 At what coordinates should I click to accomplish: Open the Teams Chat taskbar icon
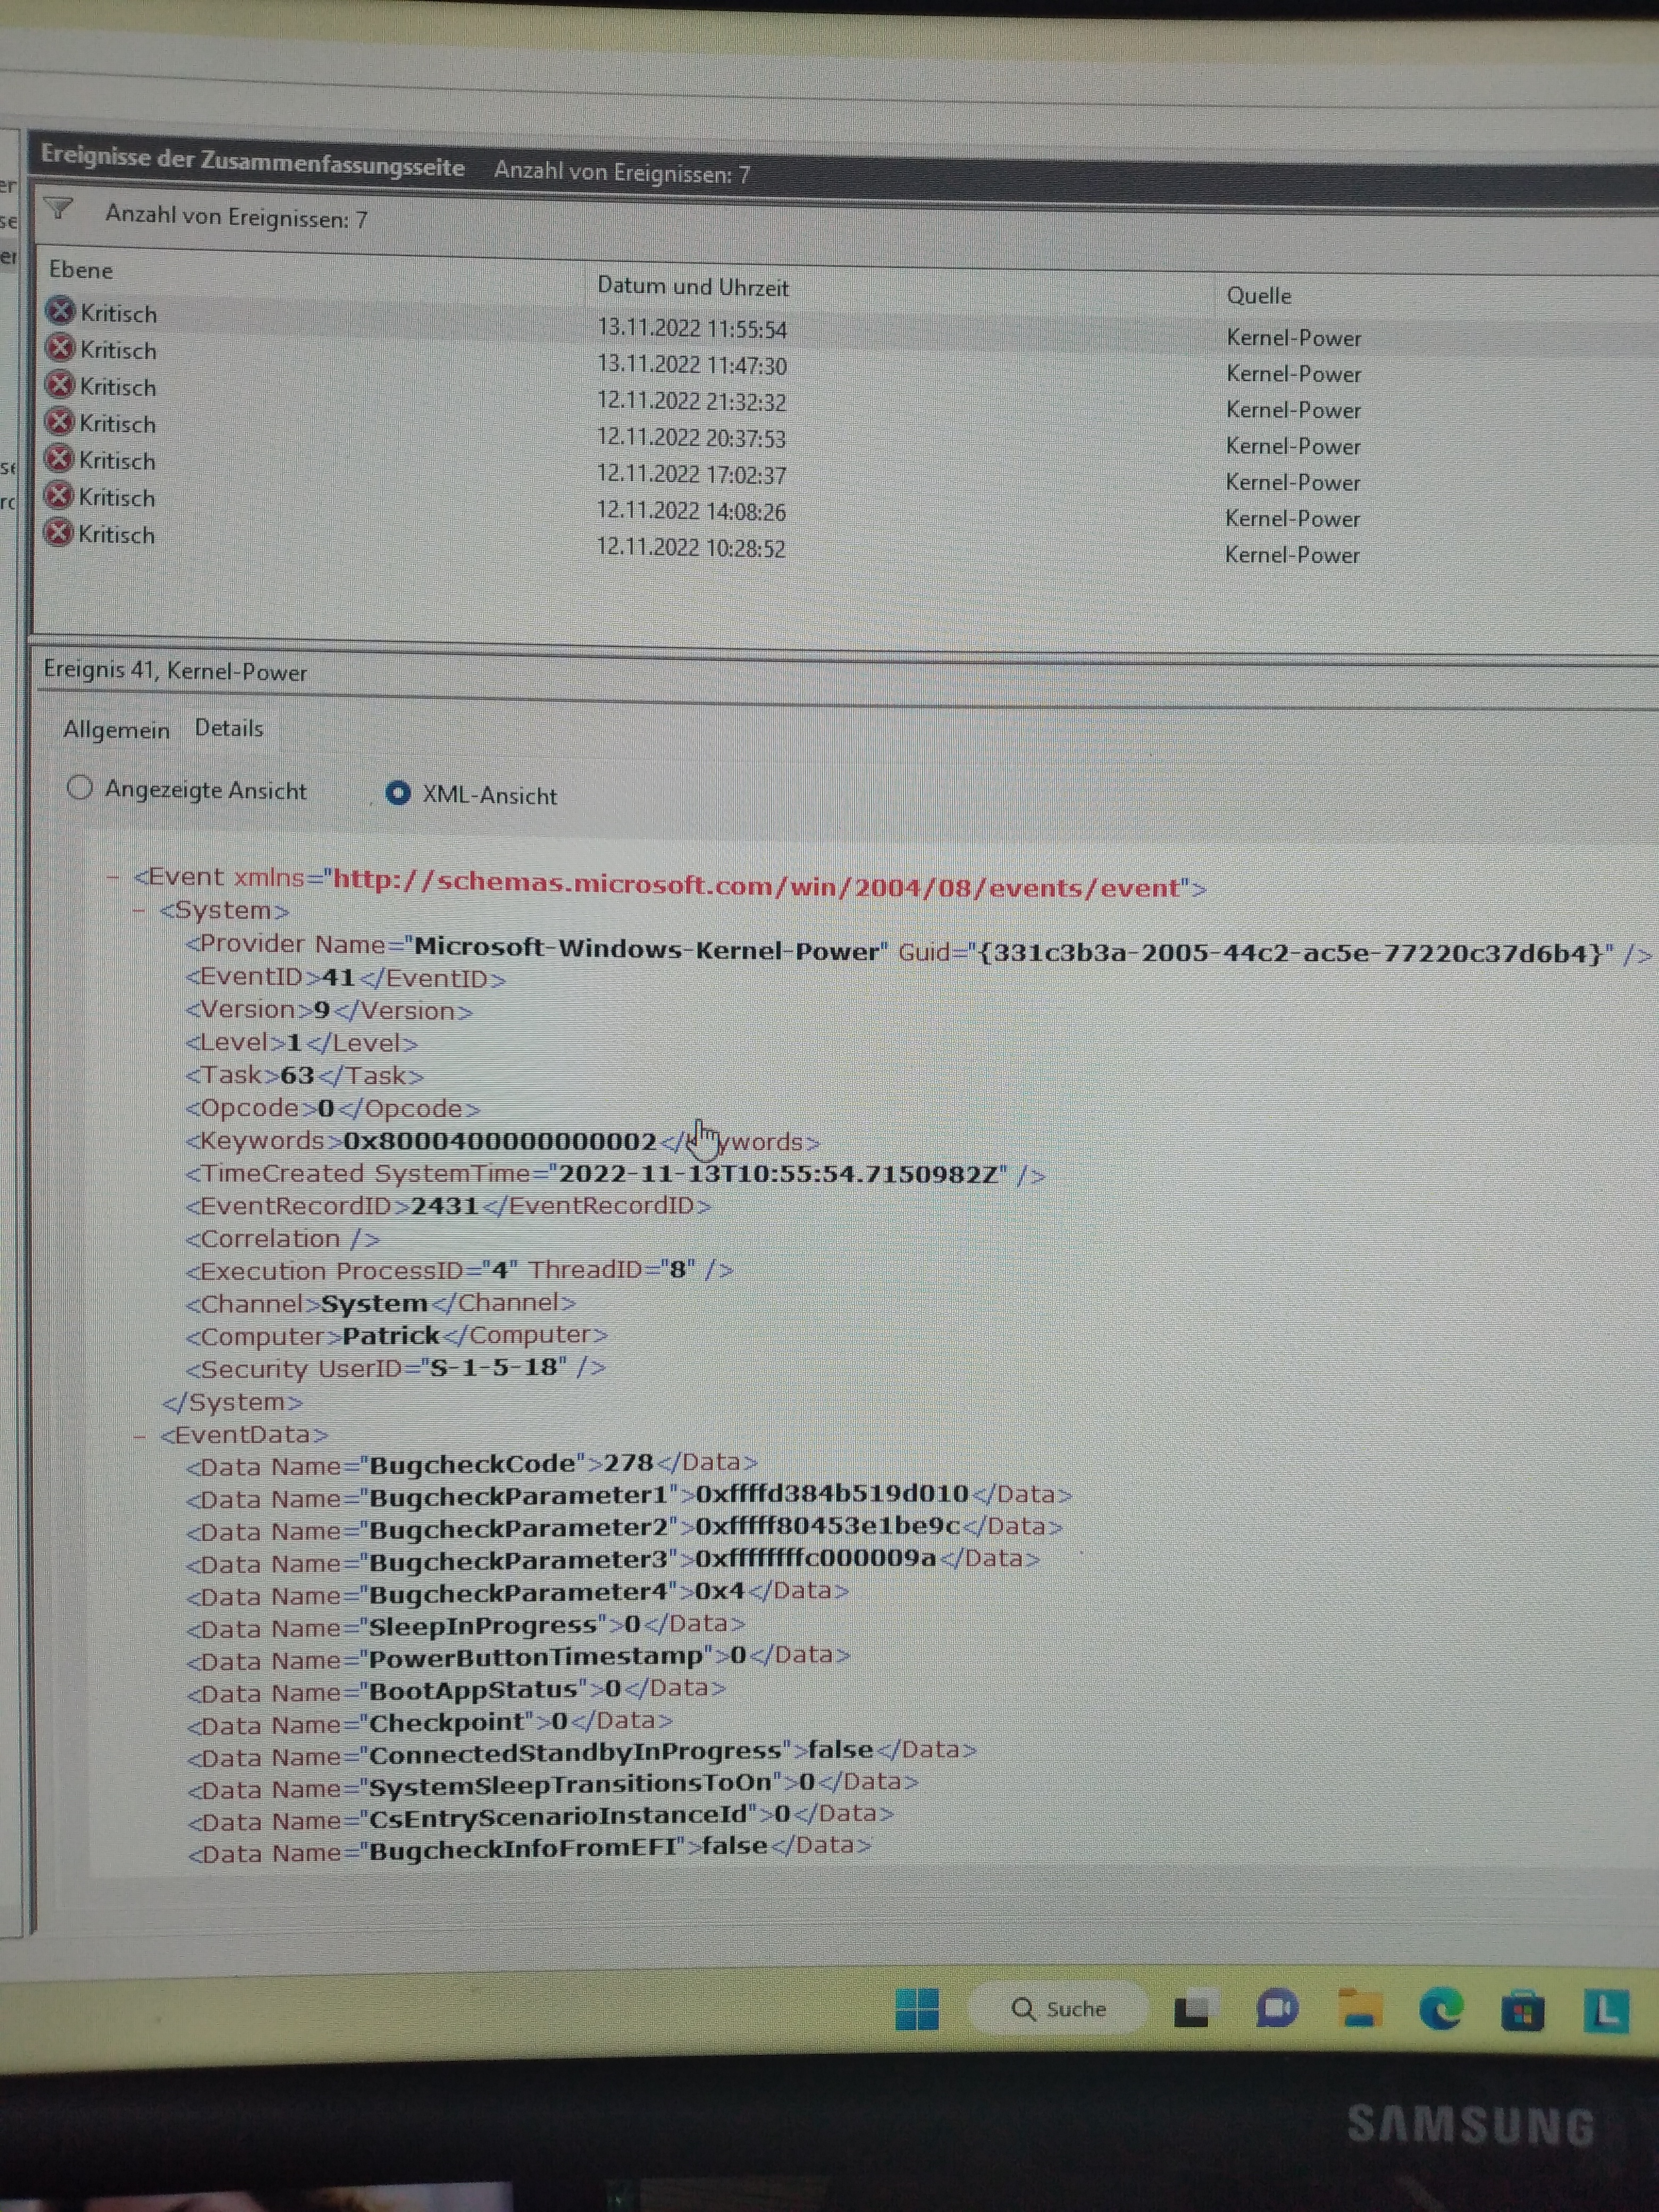1276,2008
